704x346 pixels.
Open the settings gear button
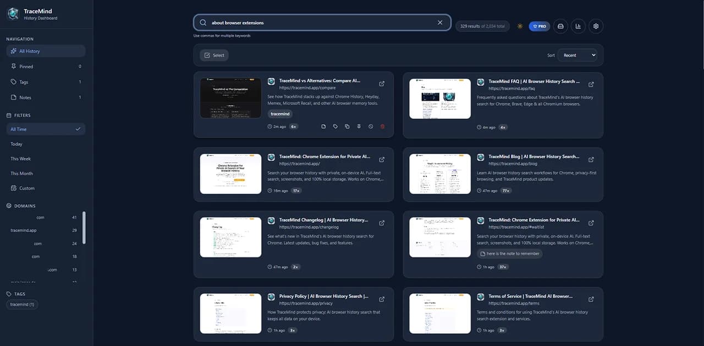pos(596,26)
